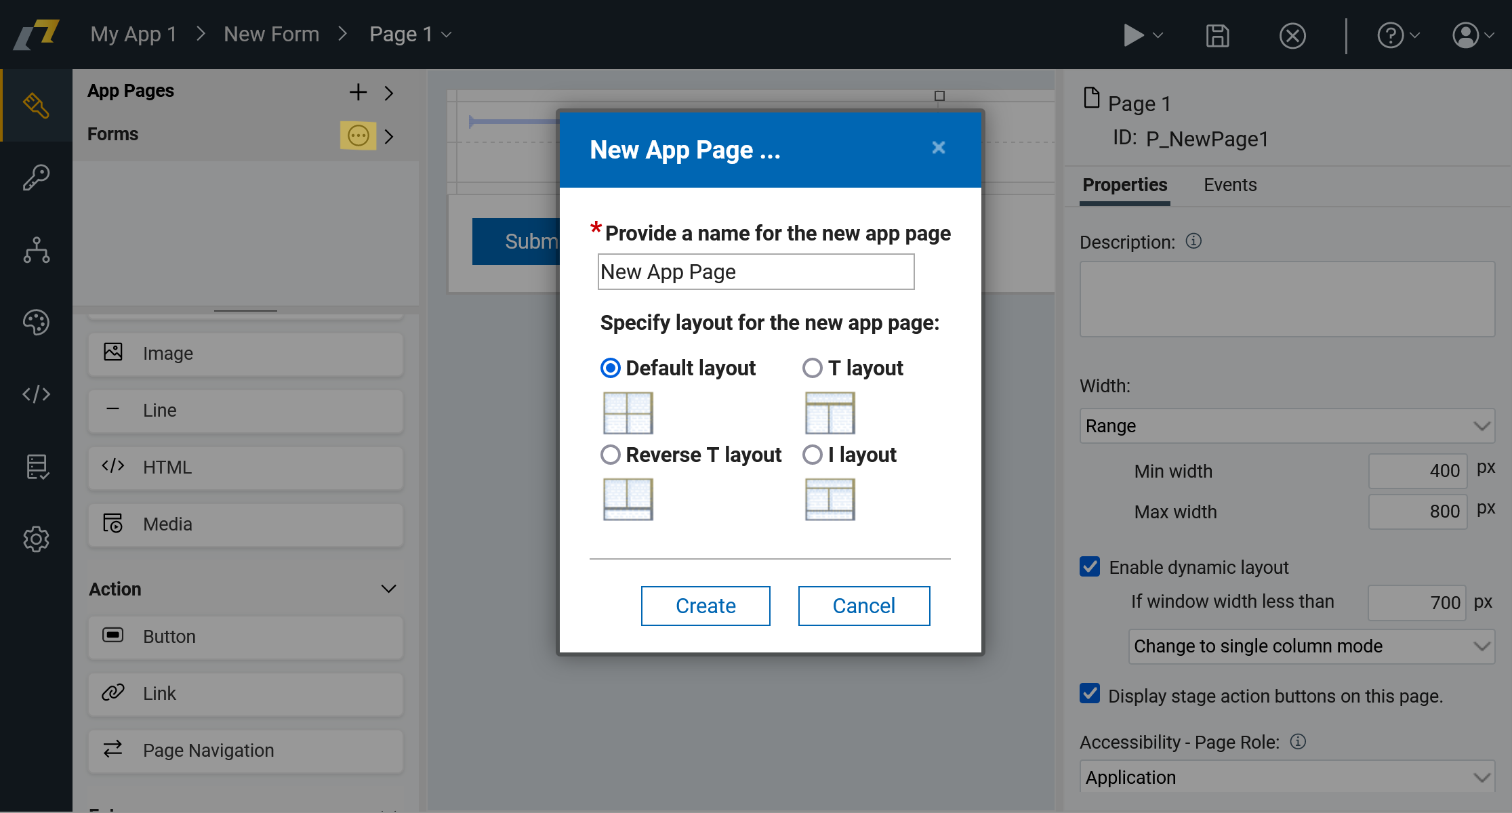
Task: Click the circled X close icon in header
Action: click(x=1292, y=35)
